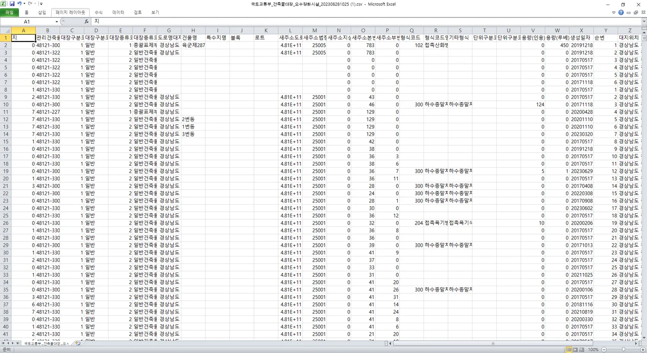Switch to Normal view in status bar
The height and width of the screenshot is (353, 647).
pos(569,350)
